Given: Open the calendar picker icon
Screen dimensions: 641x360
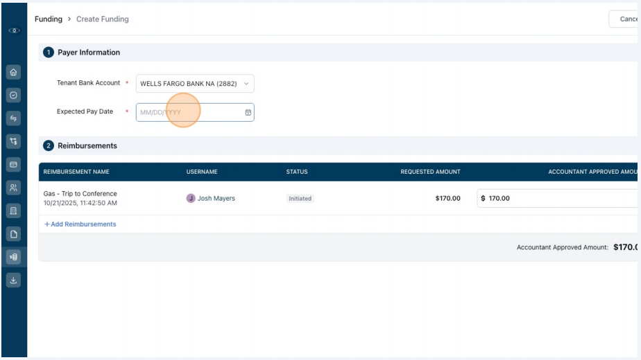Looking at the screenshot, I should tap(248, 112).
